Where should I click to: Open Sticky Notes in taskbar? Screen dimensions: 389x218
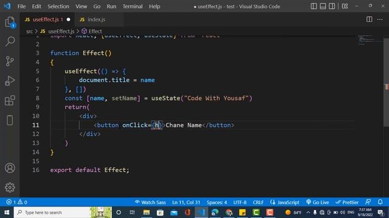tap(243, 213)
